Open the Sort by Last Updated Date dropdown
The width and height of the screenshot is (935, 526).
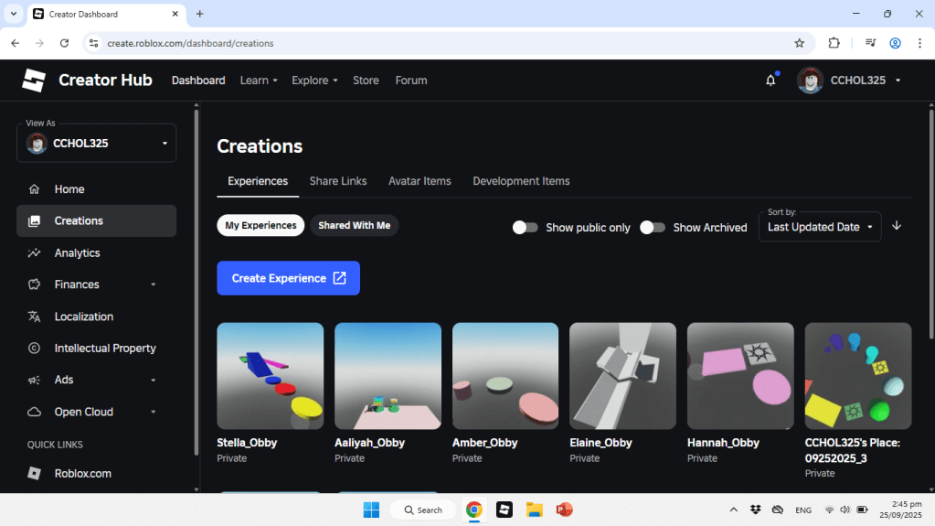pos(819,227)
